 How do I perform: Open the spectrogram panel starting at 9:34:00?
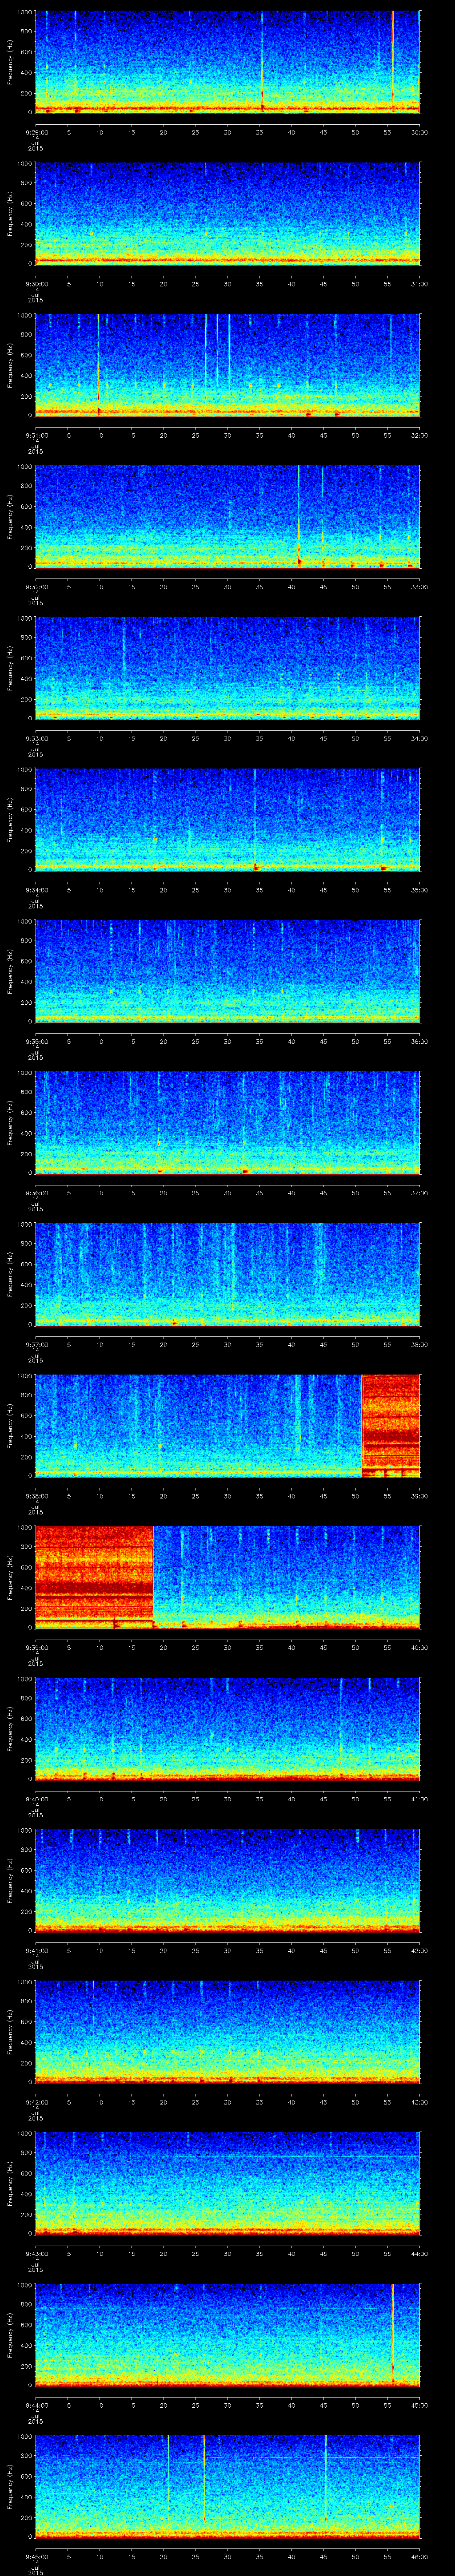point(227,819)
